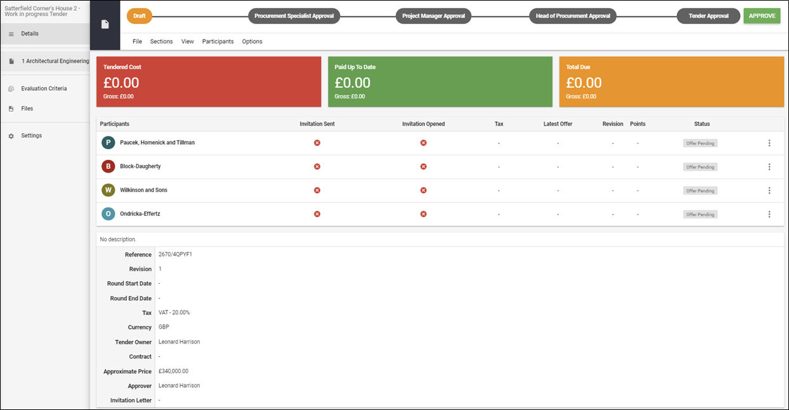Click the Files icon in sidebar

click(x=11, y=109)
